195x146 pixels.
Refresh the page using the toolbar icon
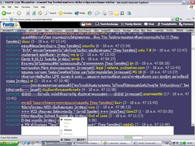click(x=34, y=13)
